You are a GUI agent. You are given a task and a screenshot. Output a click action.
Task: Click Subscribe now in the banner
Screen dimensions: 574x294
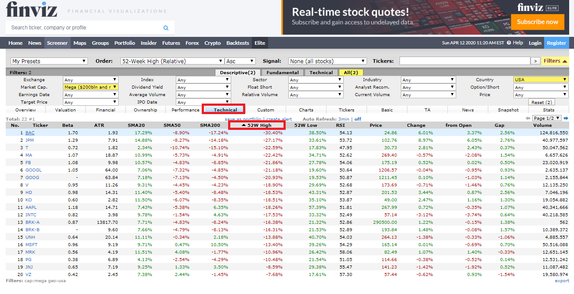[x=537, y=22]
